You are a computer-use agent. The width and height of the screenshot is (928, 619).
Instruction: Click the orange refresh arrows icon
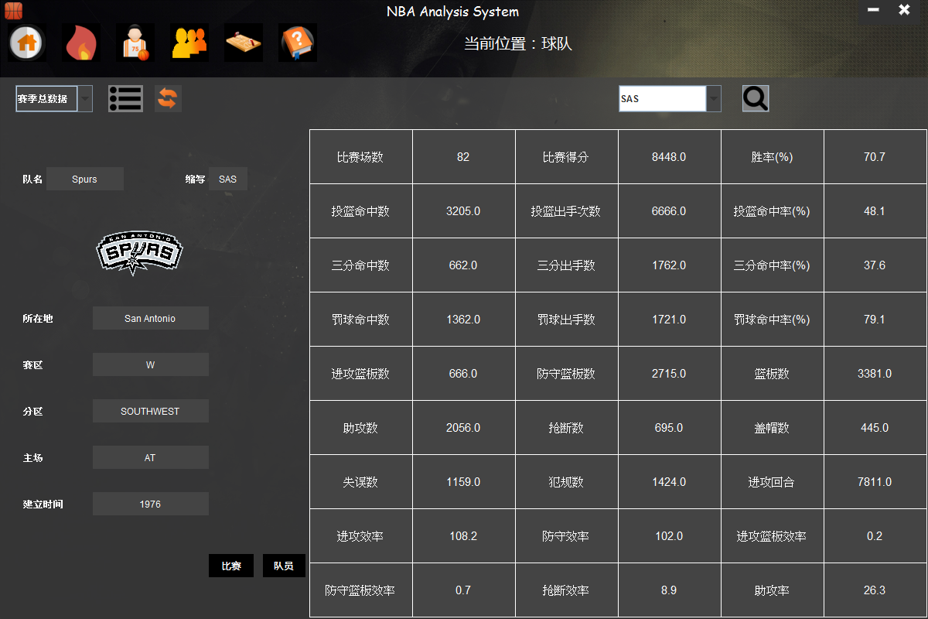168,98
